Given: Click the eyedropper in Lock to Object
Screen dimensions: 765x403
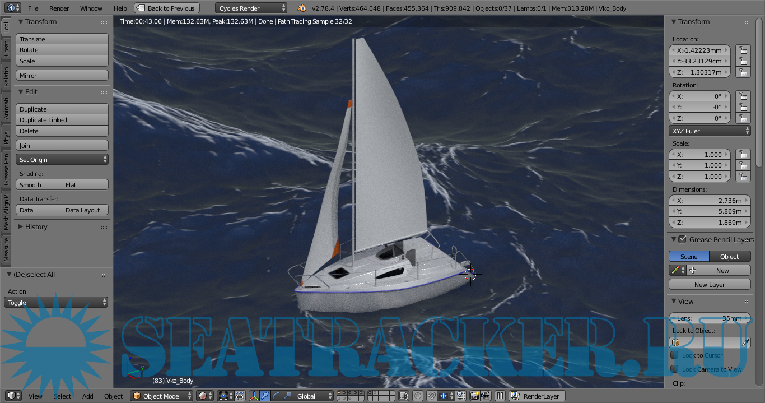Looking at the screenshot, I should click(745, 342).
